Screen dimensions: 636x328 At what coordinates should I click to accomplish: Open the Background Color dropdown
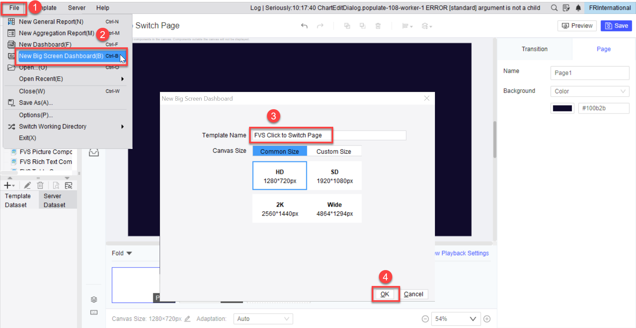589,91
